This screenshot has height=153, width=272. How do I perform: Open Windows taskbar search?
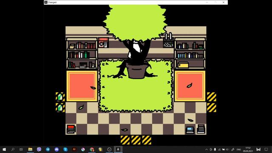13,149
